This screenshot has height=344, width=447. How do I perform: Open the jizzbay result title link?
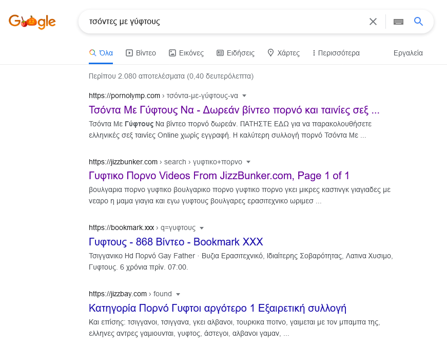point(218,308)
